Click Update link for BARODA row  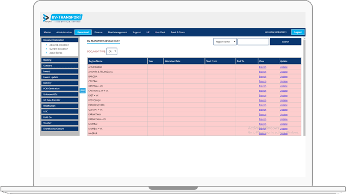pyautogui.click(x=283, y=77)
